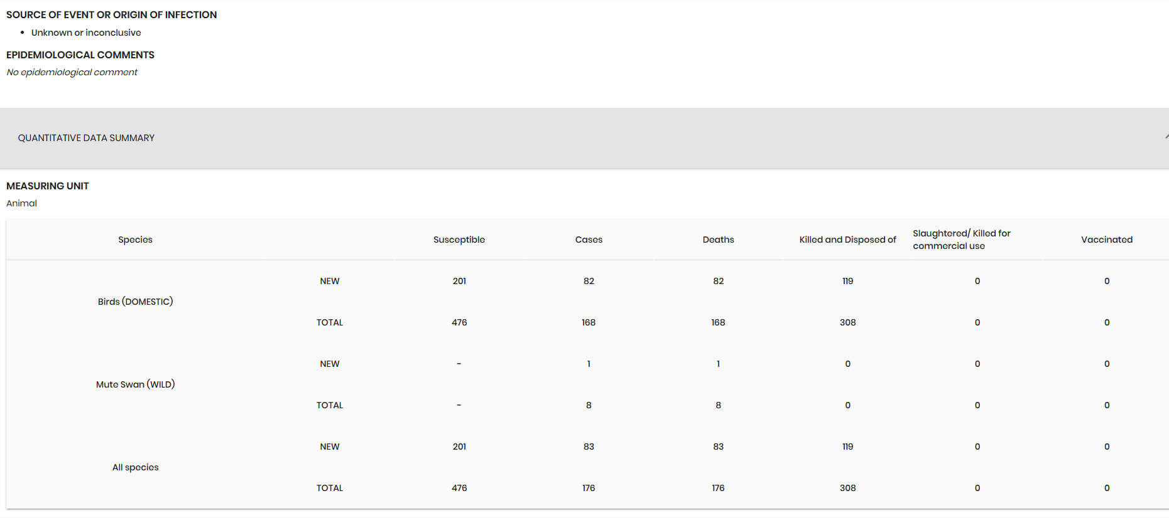
Task: Collapse the Quantitative Data Summary chevron arrow
Action: pyautogui.click(x=1165, y=137)
